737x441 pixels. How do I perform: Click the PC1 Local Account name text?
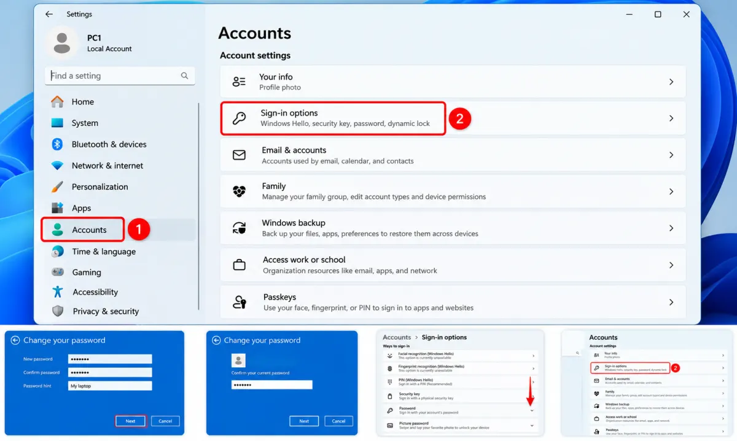point(109,43)
